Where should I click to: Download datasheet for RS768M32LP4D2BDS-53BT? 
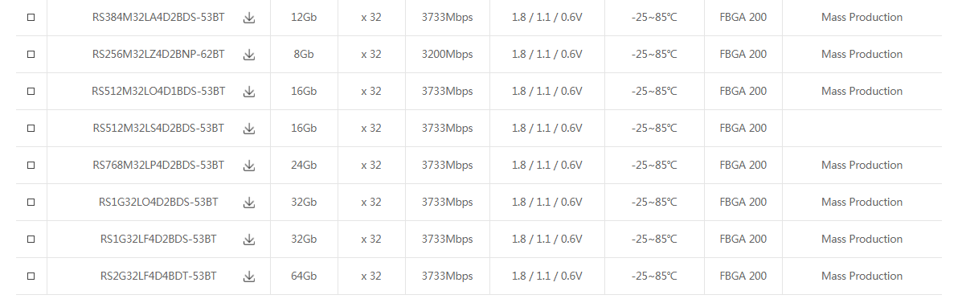(249, 166)
